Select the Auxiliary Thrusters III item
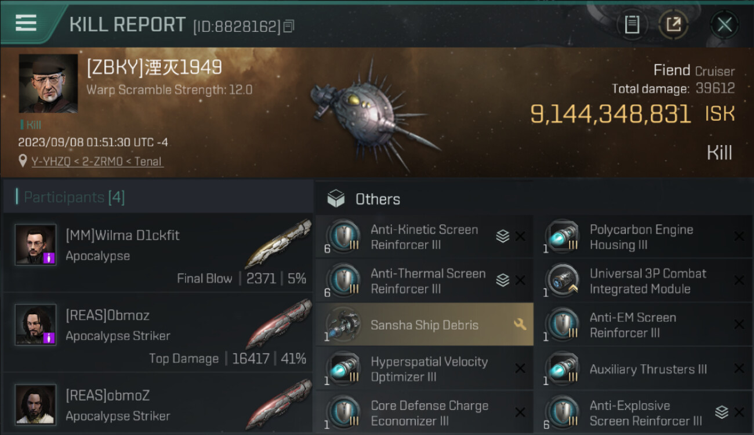The image size is (754, 435). (x=647, y=369)
